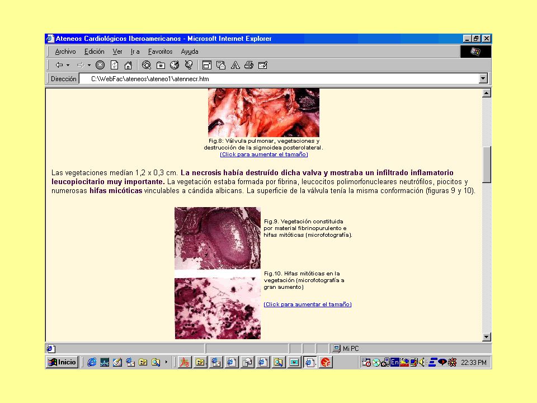
Task: Expand the Dirección address bar dropdown
Action: click(483, 78)
